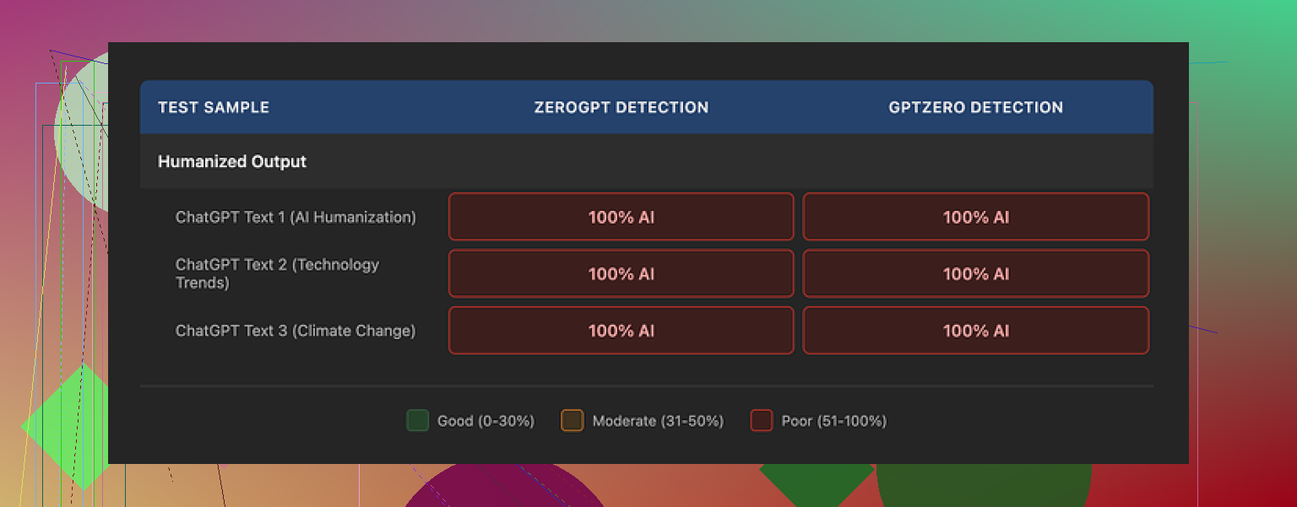The height and width of the screenshot is (507, 1297).
Task: Click the Poor (51-100%) legend label
Action: point(833,421)
